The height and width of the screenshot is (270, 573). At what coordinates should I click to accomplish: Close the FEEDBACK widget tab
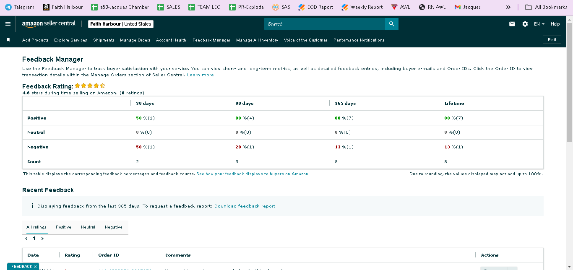click(35, 267)
